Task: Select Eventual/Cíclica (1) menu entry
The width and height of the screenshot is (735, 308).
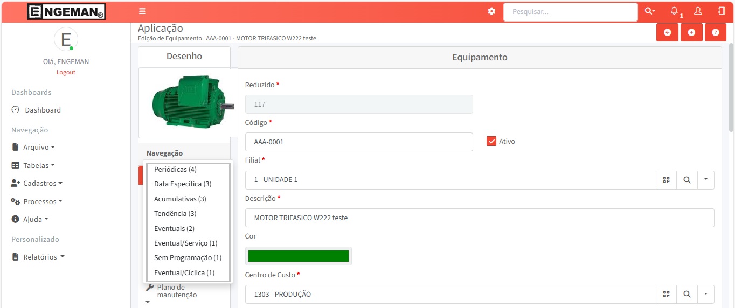Action: pos(184,272)
